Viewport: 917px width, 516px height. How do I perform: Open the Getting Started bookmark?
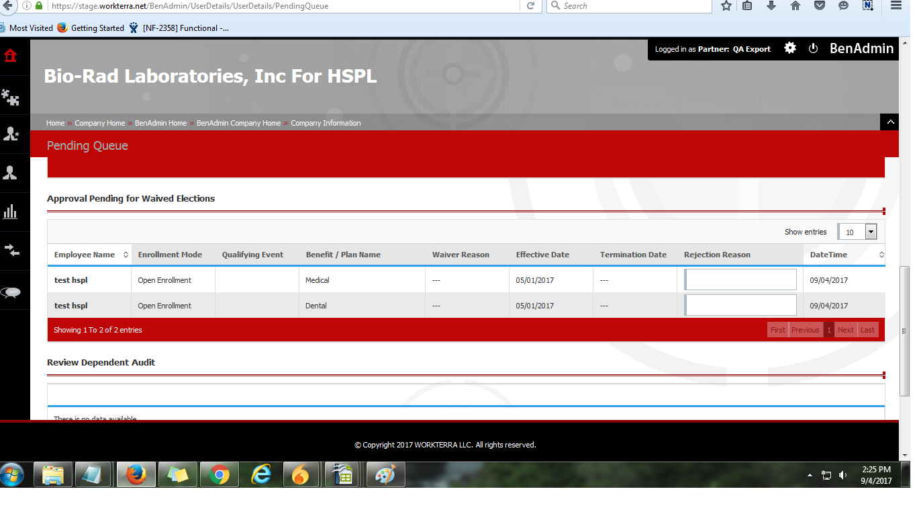(91, 28)
